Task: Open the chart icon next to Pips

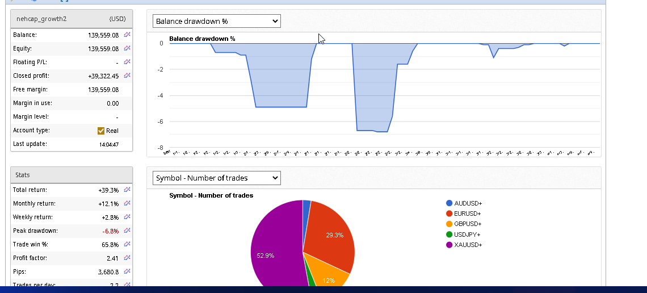Action: (127, 271)
